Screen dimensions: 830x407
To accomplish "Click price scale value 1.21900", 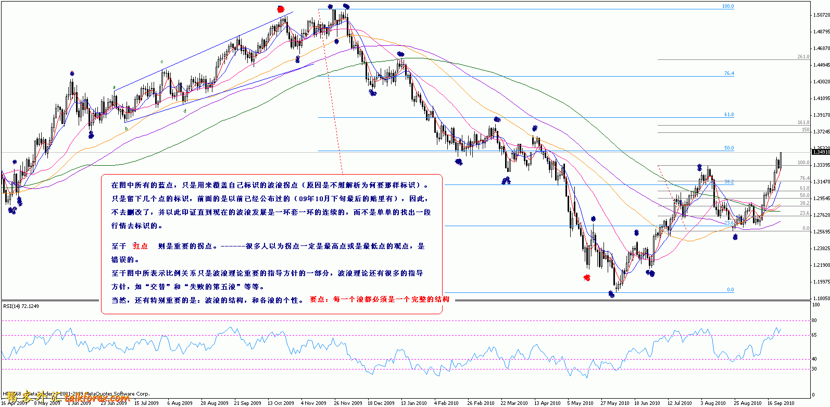I will [x=821, y=265].
